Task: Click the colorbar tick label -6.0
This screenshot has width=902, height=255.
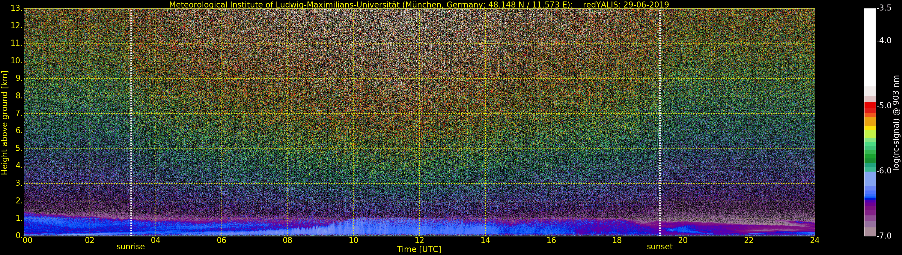Action: point(884,171)
